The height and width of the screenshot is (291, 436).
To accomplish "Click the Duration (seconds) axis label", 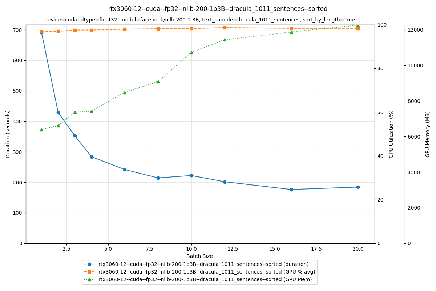I will (8, 134).
